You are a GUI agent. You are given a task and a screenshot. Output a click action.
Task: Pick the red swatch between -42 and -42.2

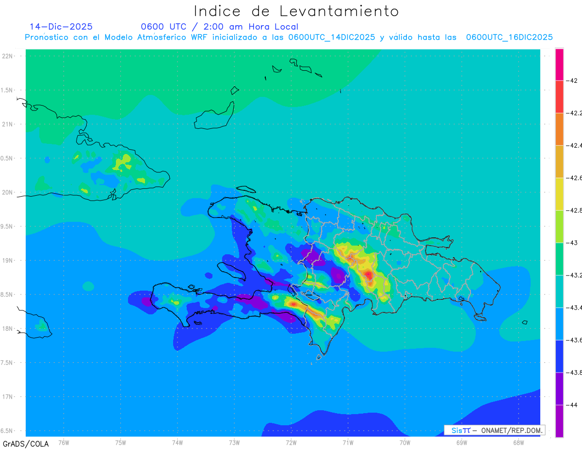tap(559, 97)
